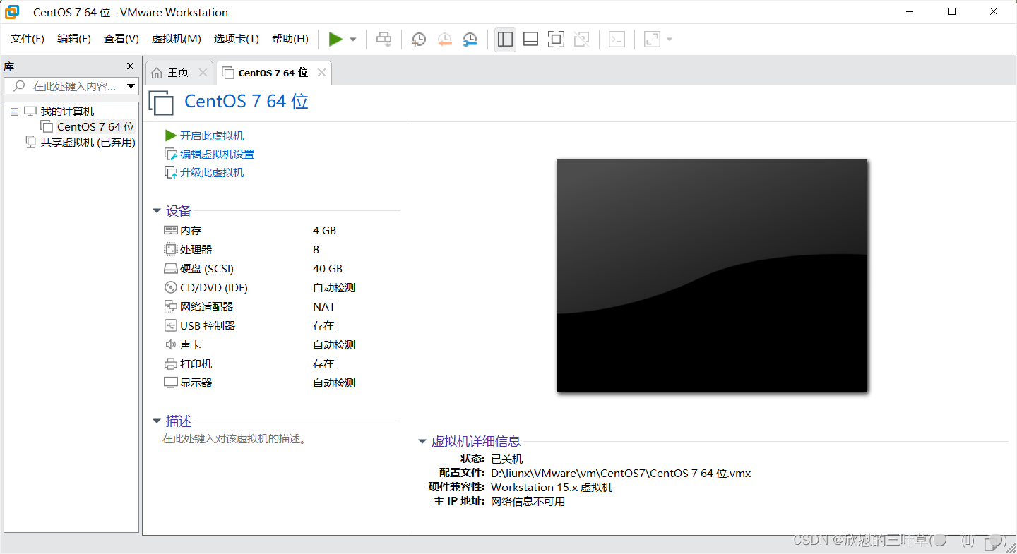Click the large VM icon beside title
This screenshot has width=1017, height=554.
click(161, 102)
